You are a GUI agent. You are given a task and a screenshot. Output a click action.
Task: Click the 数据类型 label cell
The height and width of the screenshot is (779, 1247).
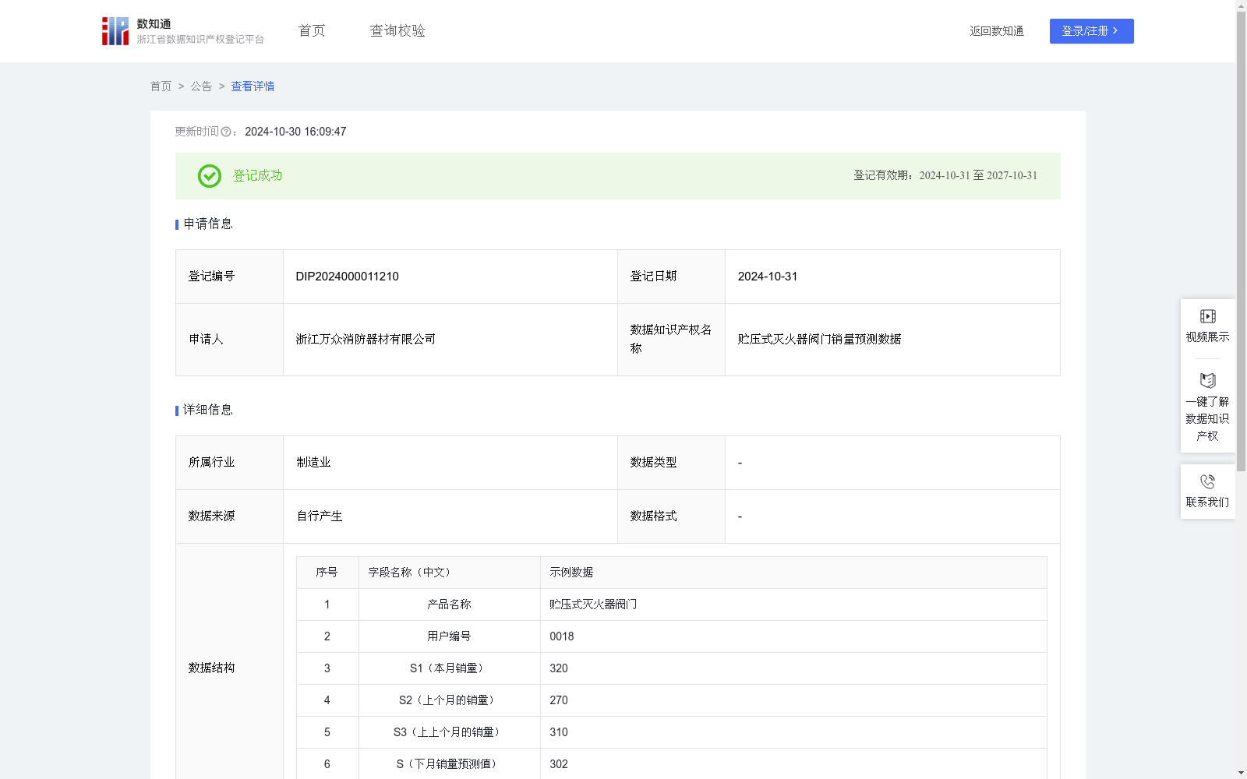671,463
